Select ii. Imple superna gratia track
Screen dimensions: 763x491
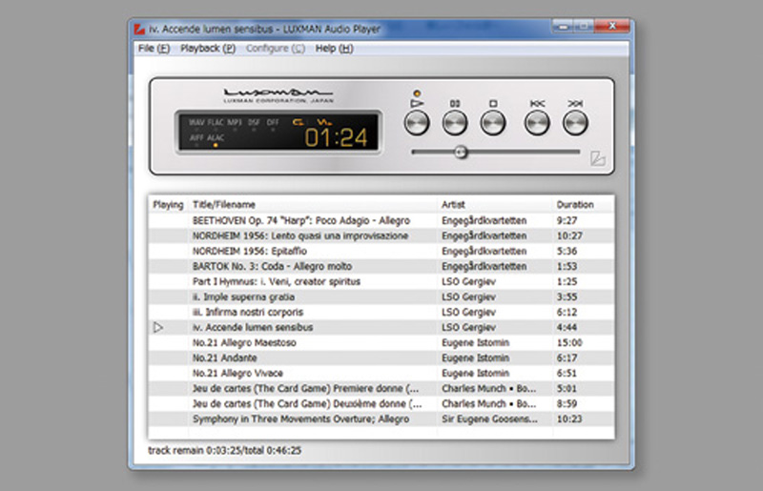(381, 297)
